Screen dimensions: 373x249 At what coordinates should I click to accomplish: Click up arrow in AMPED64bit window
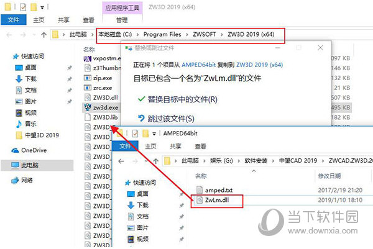pyautogui.click(x=156, y=161)
